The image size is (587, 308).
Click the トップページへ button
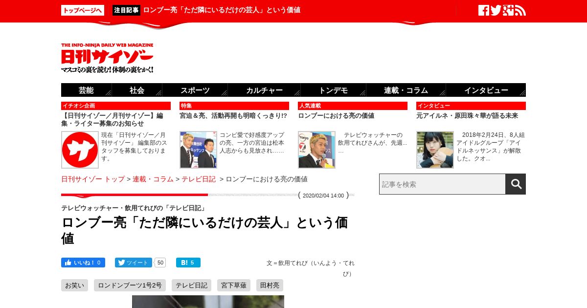pyautogui.click(x=83, y=10)
